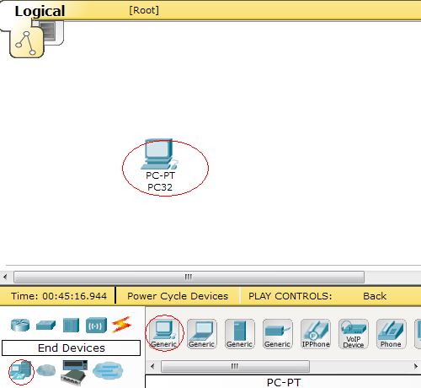This screenshot has width=421, height=388.
Task: Pick the analog Phone device
Action: pyautogui.click(x=392, y=334)
